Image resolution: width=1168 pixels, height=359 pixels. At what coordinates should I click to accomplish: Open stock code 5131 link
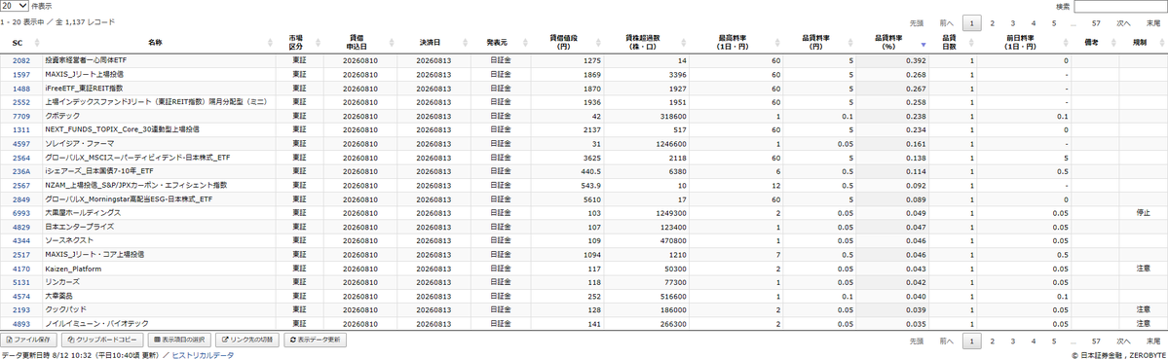click(21, 282)
